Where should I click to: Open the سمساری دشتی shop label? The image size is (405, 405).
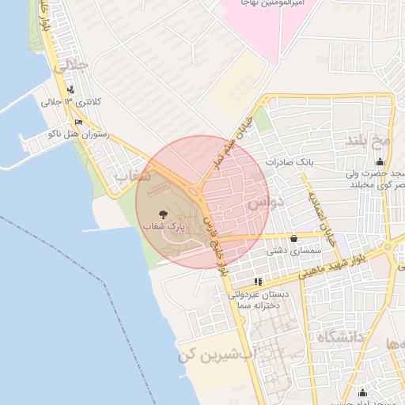click(293, 251)
